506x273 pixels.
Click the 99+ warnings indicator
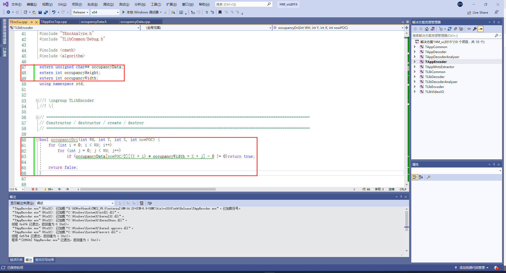click(49, 189)
